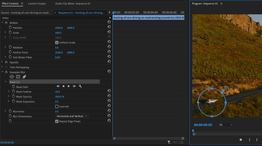Reset the Mask Expansion value
The width and height of the screenshot is (262, 146).
[109, 101]
